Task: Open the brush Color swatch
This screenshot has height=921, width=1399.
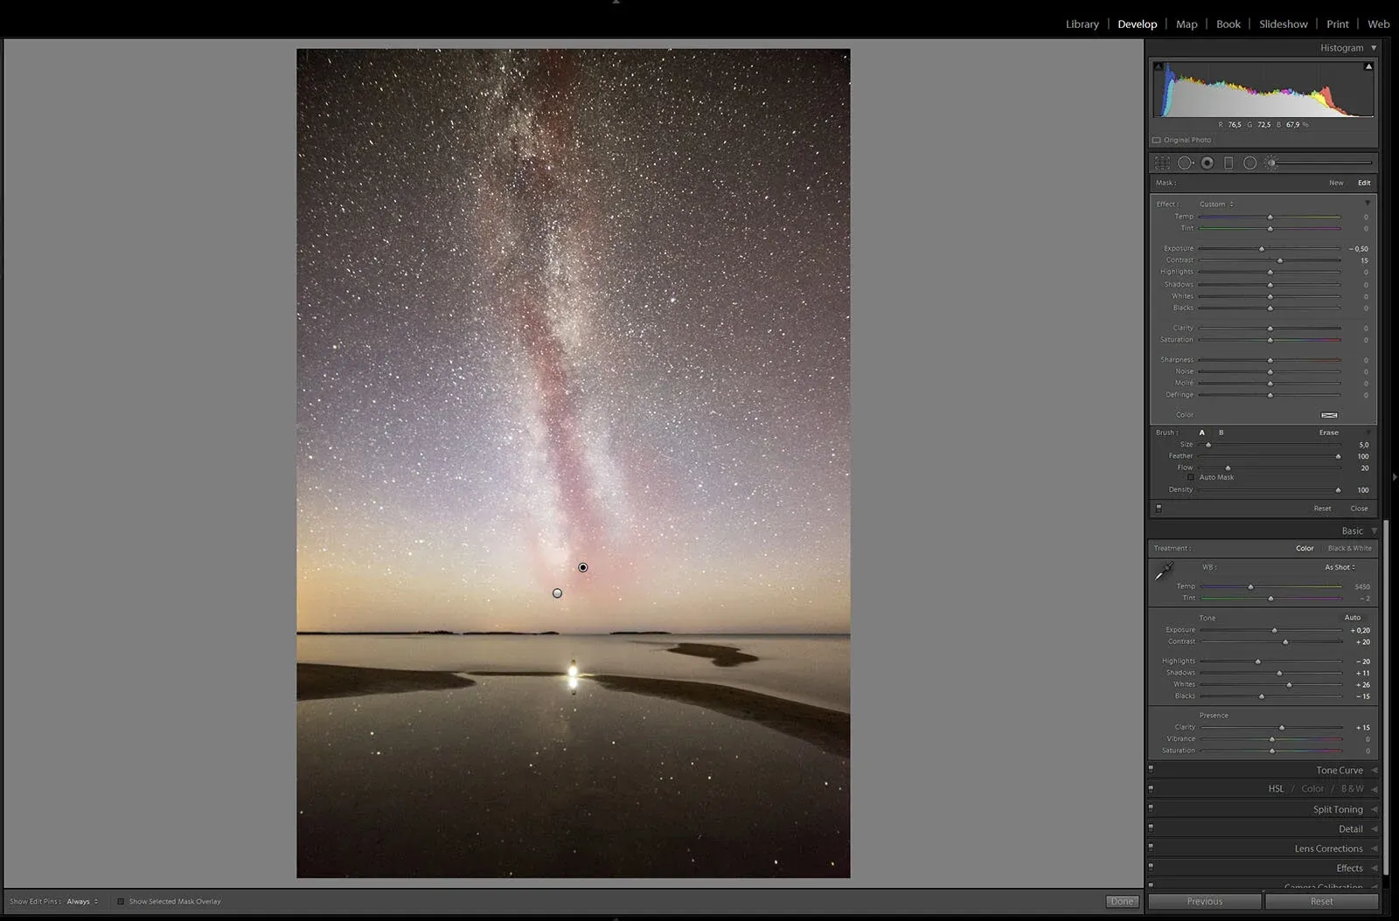Action: [1329, 415]
